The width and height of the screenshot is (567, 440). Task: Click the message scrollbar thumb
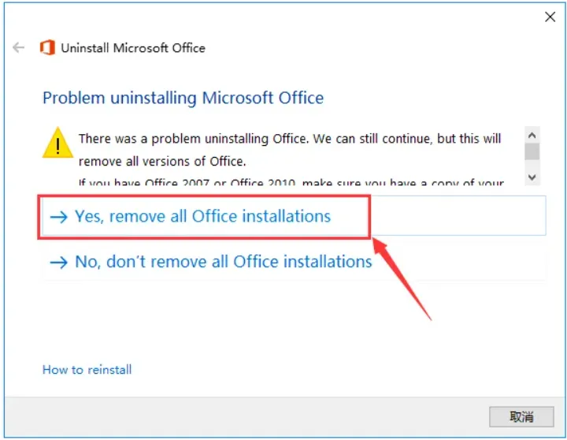(532, 151)
